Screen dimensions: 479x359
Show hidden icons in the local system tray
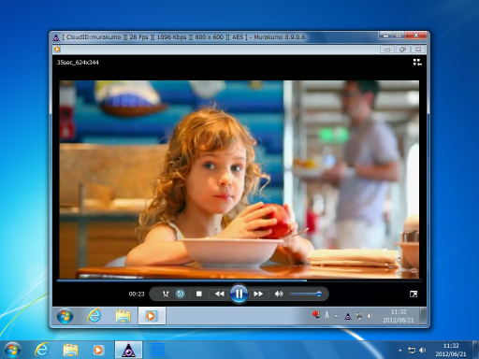[x=400, y=351]
